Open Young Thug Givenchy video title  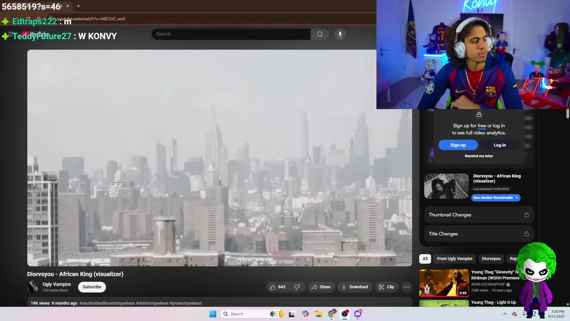496,275
